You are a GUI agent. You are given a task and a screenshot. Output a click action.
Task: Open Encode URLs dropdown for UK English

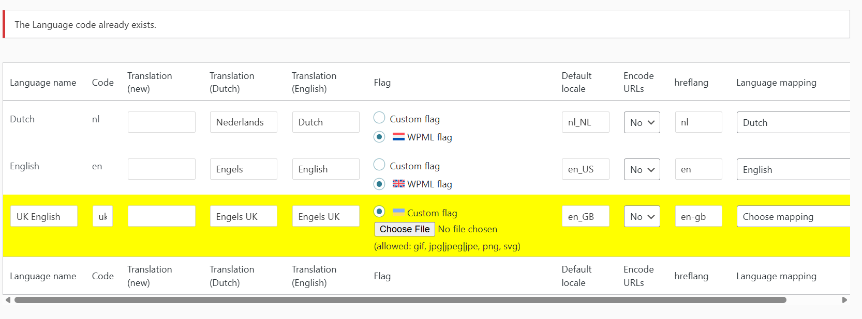tap(642, 216)
